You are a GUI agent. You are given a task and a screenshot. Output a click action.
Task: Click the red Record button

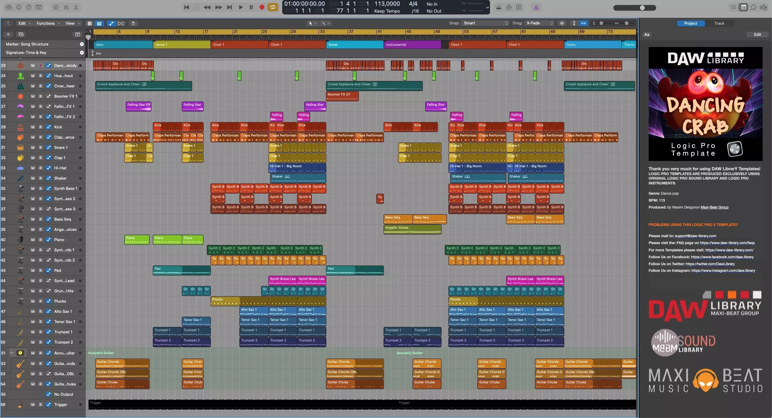coord(262,7)
